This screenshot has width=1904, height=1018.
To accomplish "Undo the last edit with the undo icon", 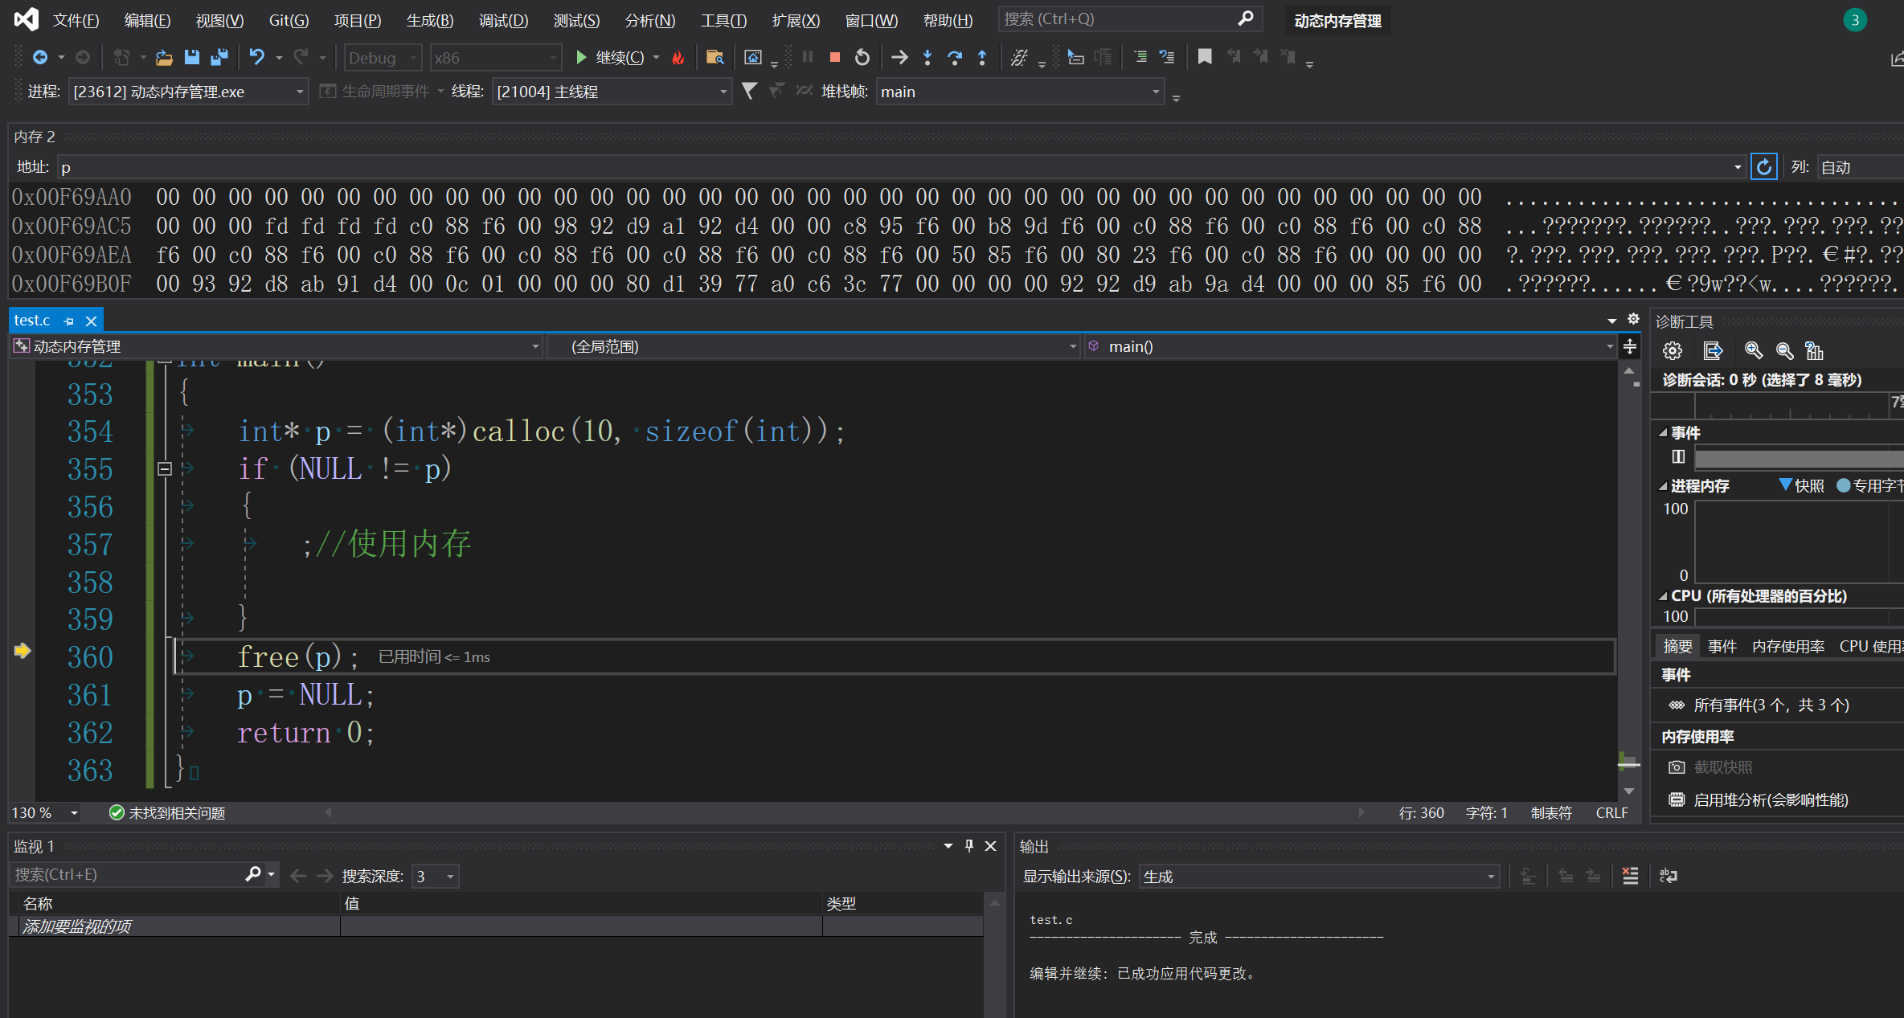I will [x=256, y=57].
